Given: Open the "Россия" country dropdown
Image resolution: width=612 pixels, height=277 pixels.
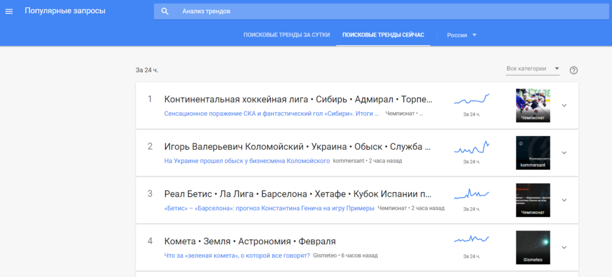Looking at the screenshot, I should [462, 35].
